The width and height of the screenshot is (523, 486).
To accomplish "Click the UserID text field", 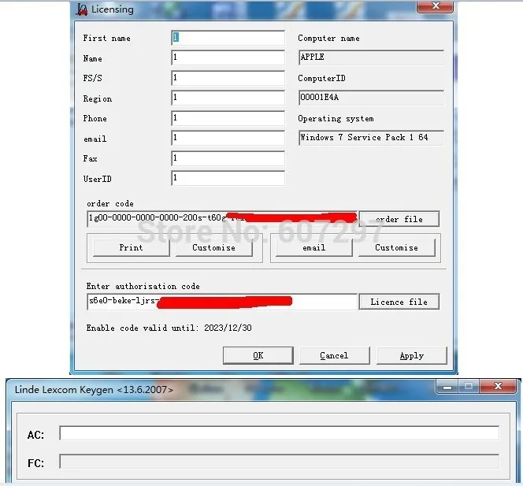I will coord(228,178).
